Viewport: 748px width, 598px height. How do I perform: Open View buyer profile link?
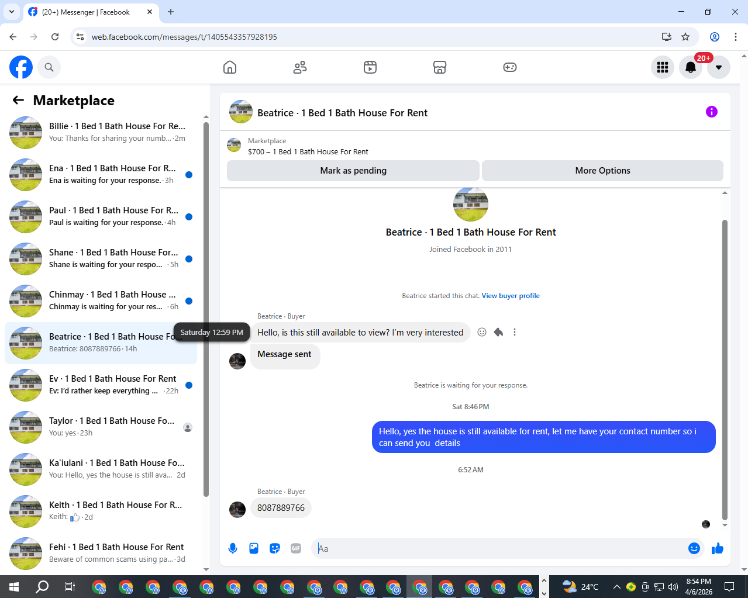tap(511, 296)
